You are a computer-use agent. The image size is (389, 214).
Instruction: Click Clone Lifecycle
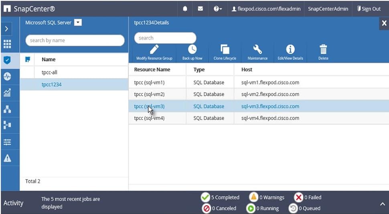tap(225, 52)
